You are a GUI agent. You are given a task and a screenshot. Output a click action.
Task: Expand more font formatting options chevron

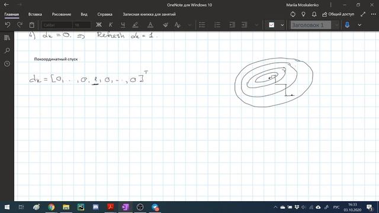[189, 25]
